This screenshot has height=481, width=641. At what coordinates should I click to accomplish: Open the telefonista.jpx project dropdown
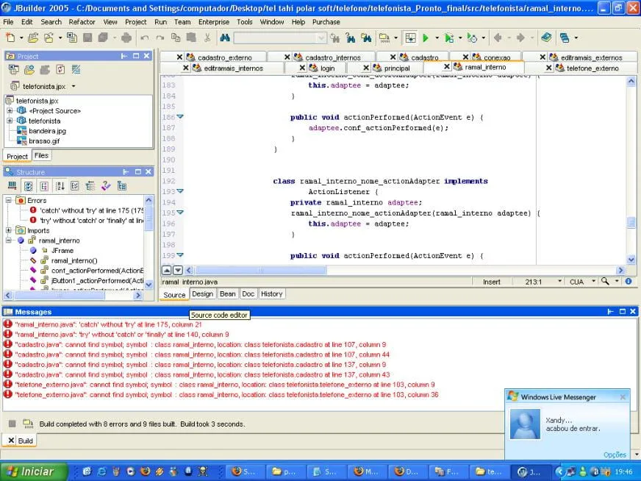[x=74, y=86]
